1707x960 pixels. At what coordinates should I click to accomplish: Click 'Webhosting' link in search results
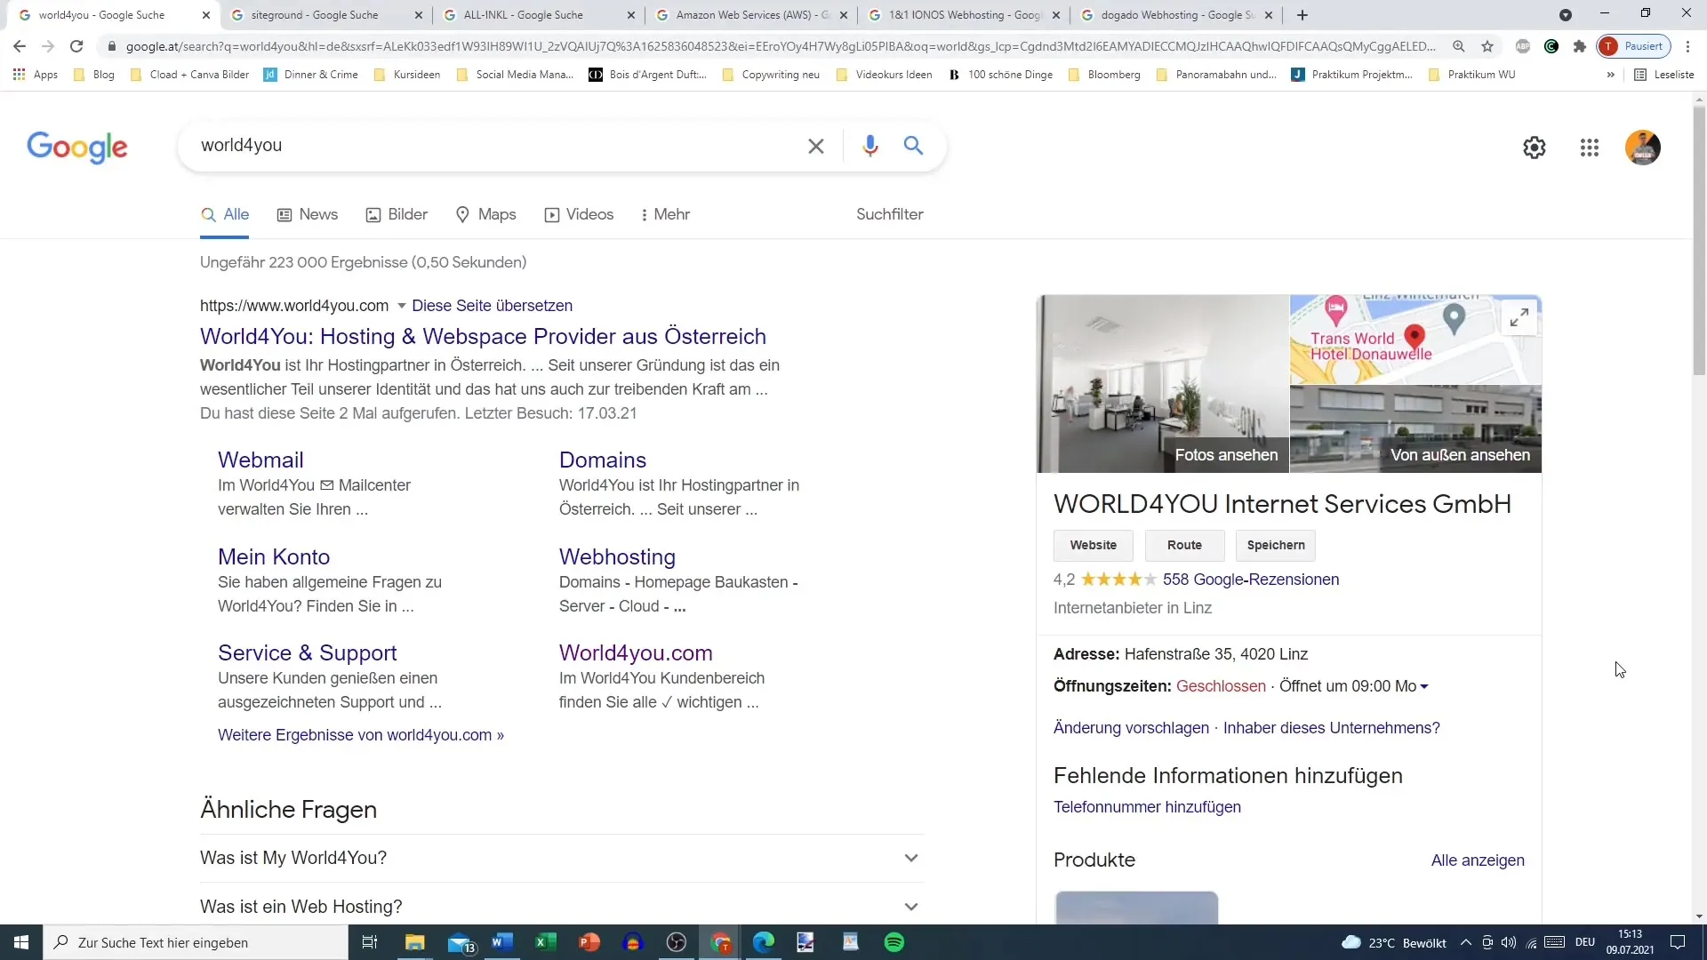617,556
